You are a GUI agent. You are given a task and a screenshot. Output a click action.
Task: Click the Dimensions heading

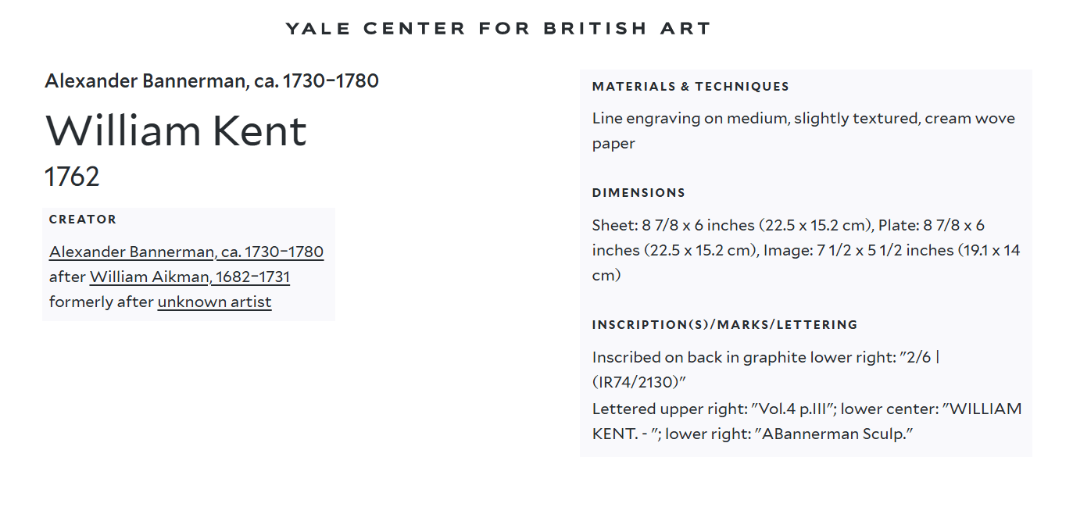coord(638,193)
